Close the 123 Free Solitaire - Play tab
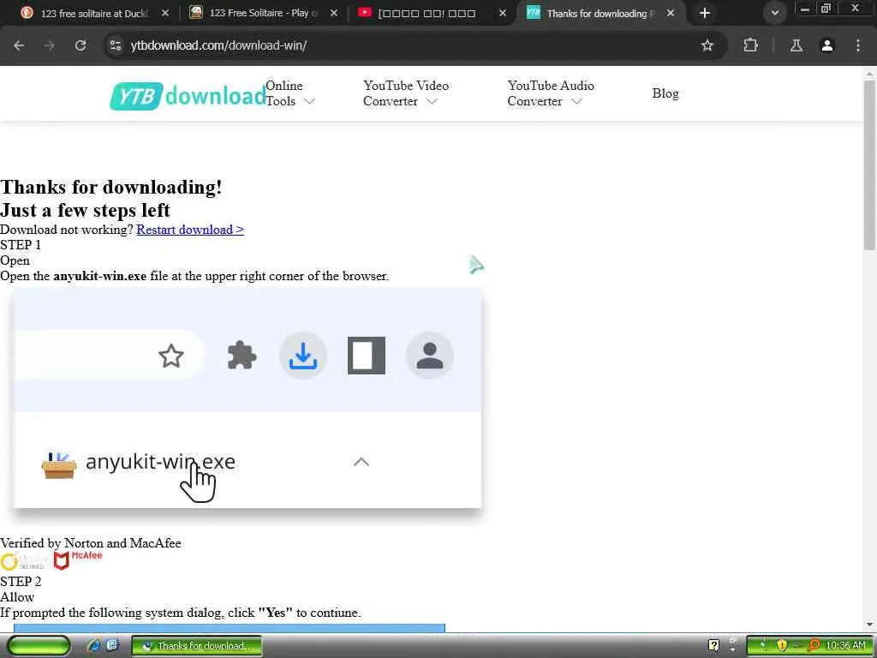Viewport: 877px width, 658px height. (334, 13)
